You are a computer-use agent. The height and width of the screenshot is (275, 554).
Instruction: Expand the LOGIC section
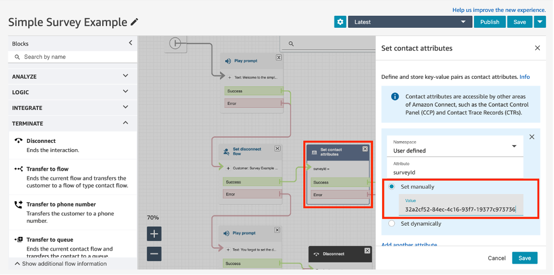[73, 92]
